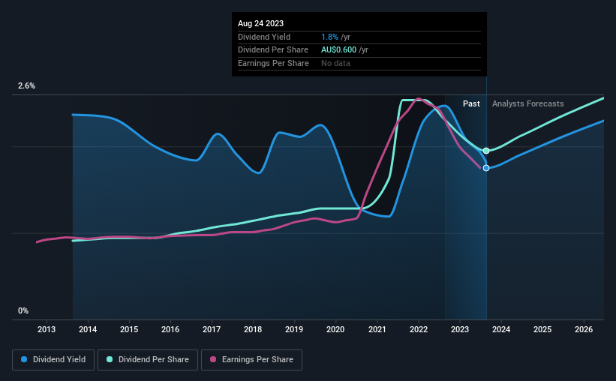This screenshot has width=616, height=381.
Task: Click the pink Earnings Per Share legend dot
Action: coord(213,359)
